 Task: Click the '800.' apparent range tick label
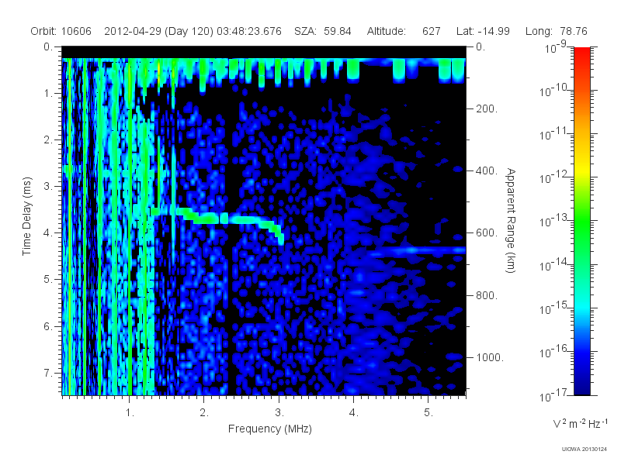(x=487, y=295)
